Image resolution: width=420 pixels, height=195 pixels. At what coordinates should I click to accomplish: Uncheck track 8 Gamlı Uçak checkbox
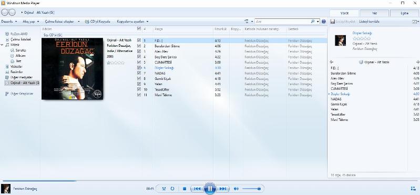[x=139, y=78]
